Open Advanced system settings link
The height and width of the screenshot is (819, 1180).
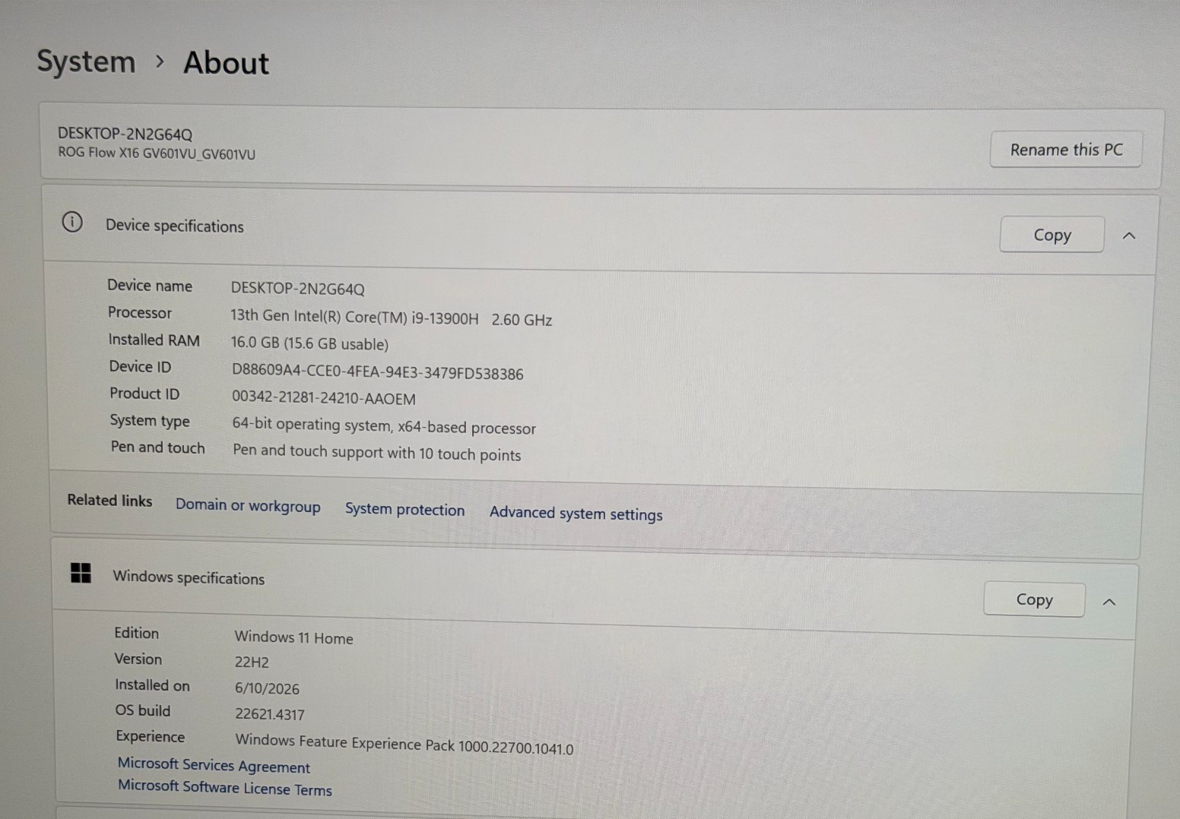(x=576, y=514)
